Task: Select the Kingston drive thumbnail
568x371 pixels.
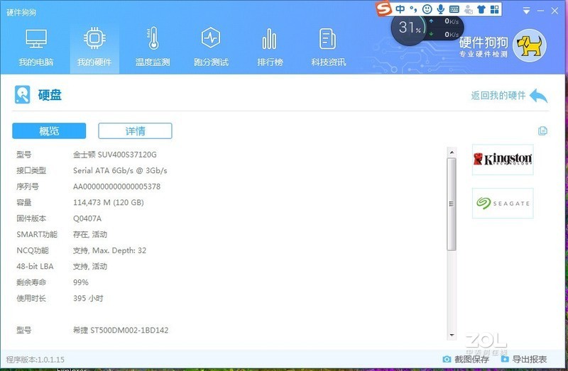Action: tap(503, 160)
